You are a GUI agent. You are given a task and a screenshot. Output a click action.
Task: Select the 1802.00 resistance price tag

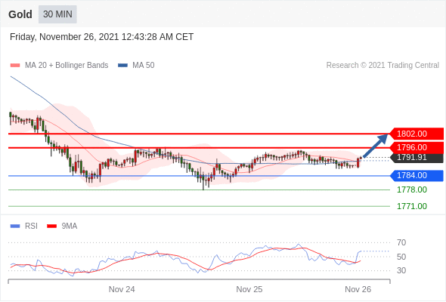pyautogui.click(x=416, y=134)
